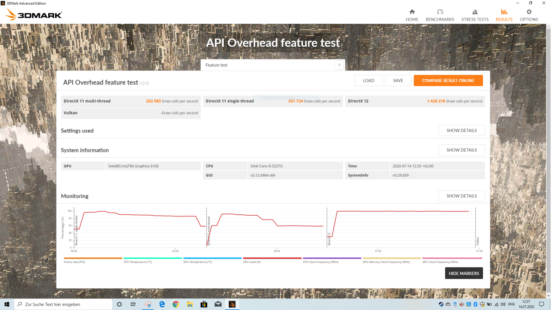
Task: Open Cortana from the taskbar
Action: click(119, 304)
